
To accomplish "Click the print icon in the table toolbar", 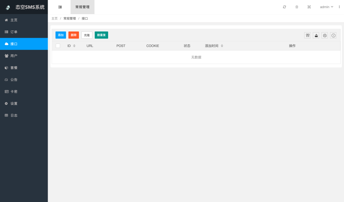I will (x=325, y=36).
